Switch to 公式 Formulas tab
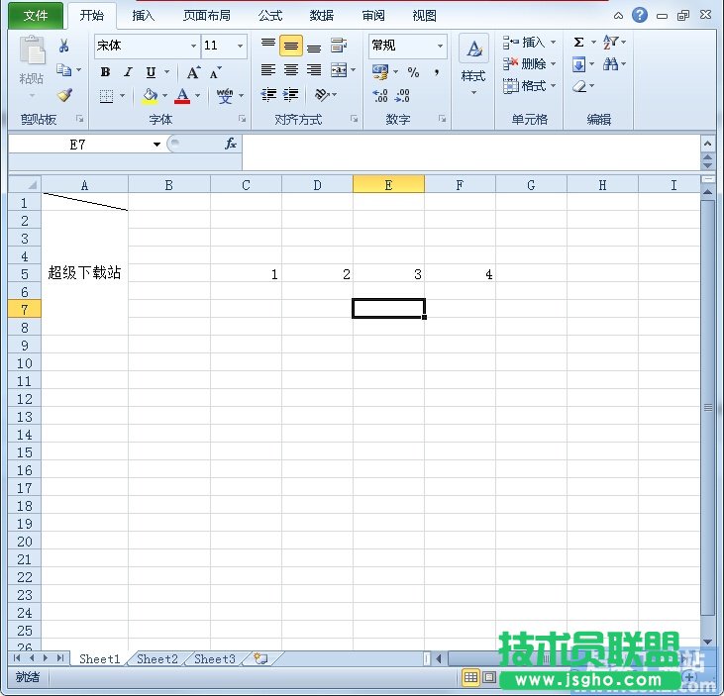 (270, 16)
